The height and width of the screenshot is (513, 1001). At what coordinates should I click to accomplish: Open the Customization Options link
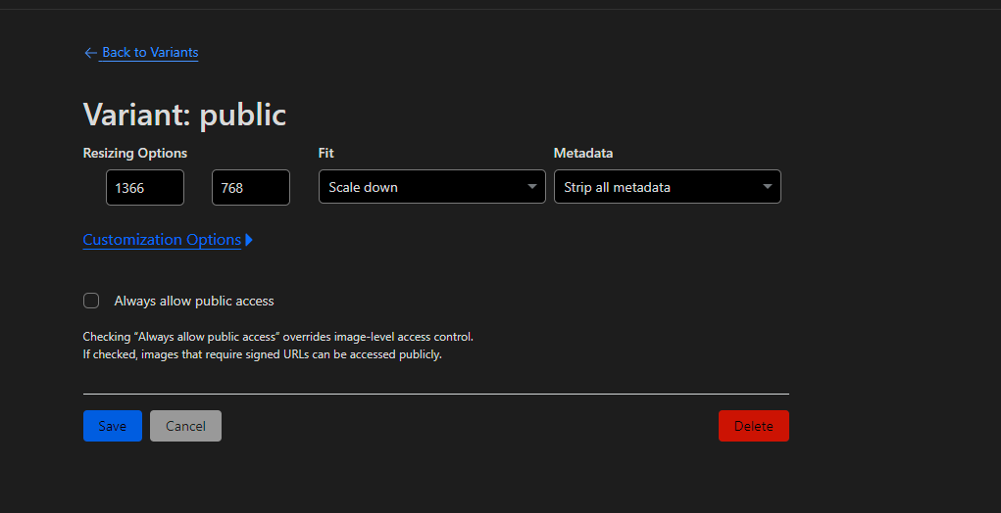click(162, 240)
